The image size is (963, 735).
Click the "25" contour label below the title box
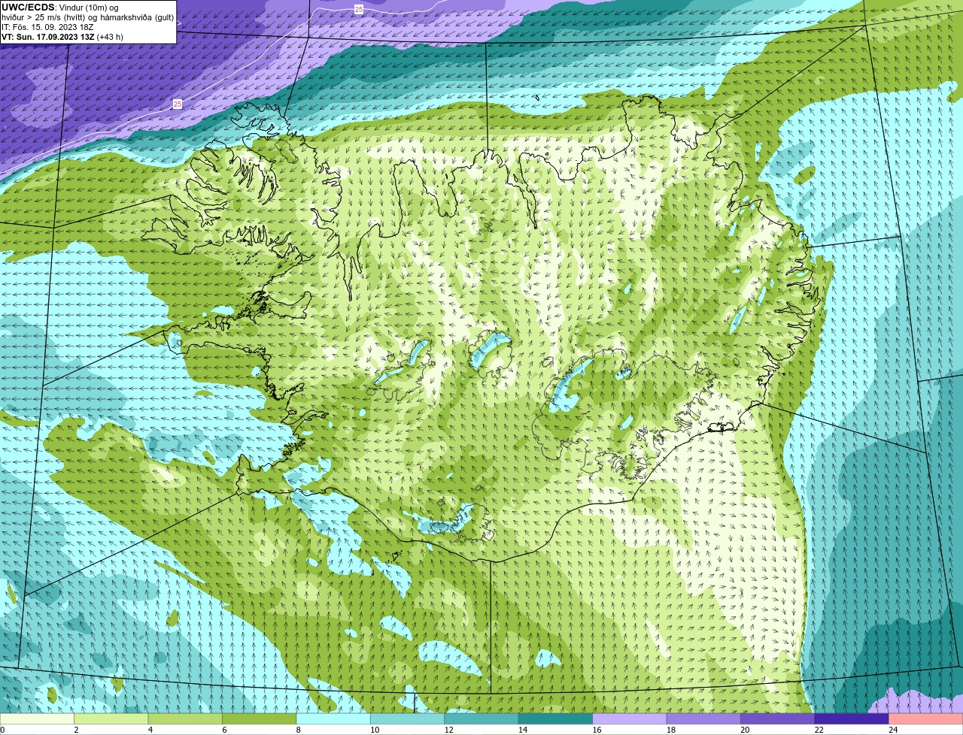[x=178, y=104]
